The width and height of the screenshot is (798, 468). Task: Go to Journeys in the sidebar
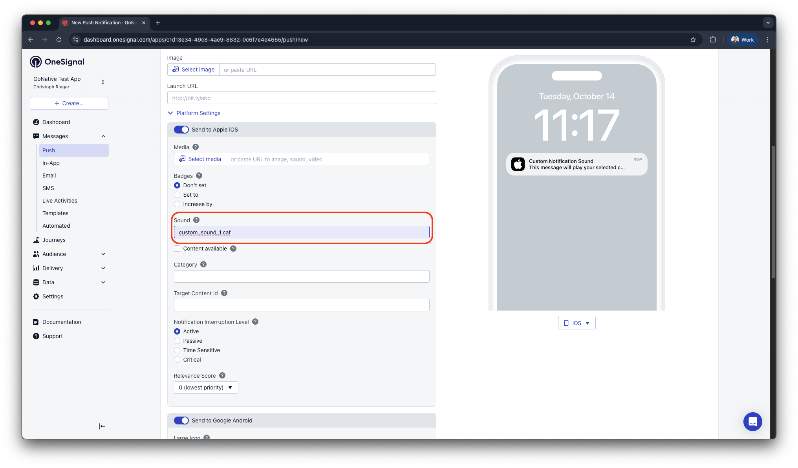click(x=54, y=240)
